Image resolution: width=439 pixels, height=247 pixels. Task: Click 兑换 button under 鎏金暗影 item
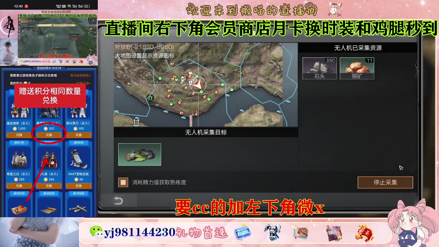[19, 135]
